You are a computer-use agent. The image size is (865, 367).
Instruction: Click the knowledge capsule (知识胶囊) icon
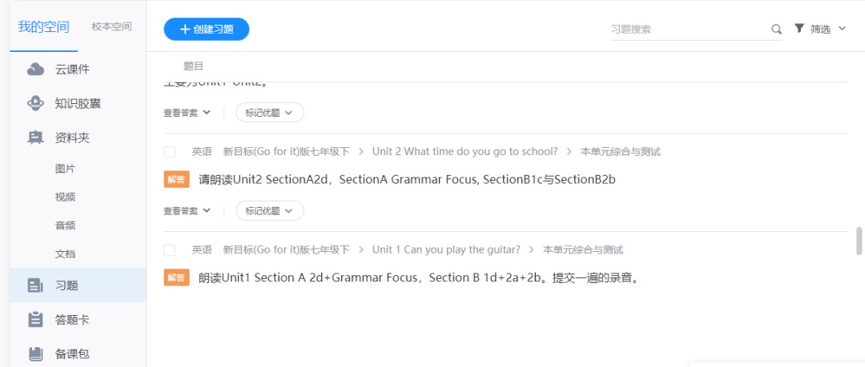[x=35, y=103]
